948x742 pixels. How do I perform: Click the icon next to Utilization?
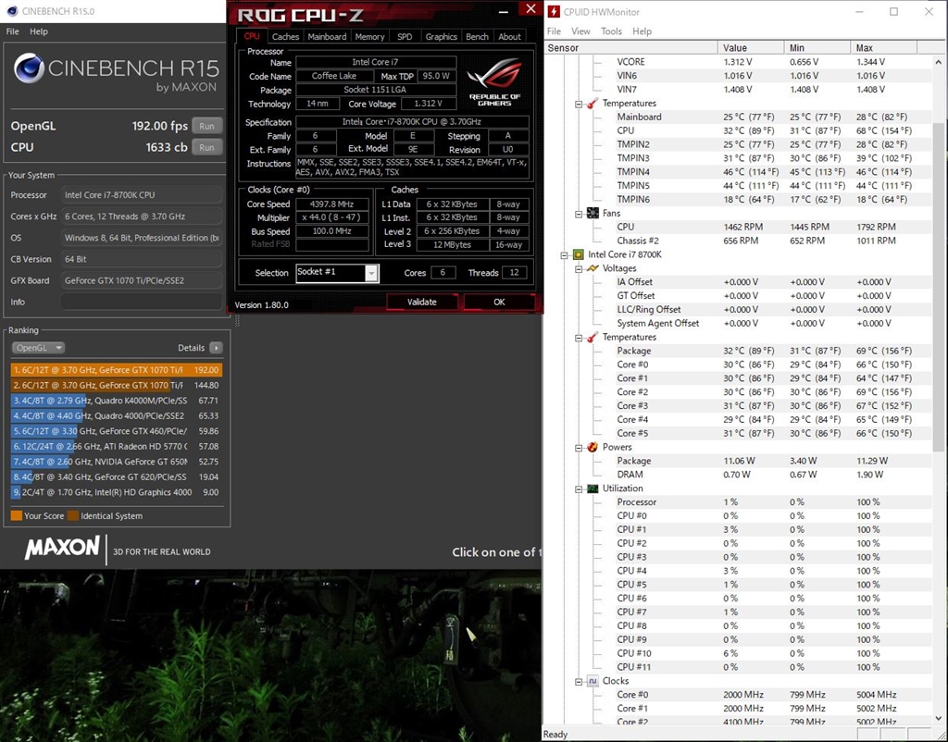[592, 488]
